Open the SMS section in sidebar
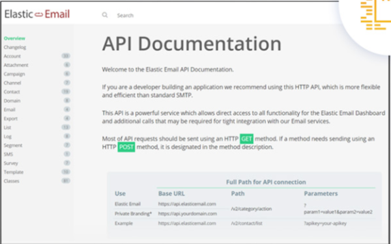Image resolution: width=391 pixels, height=244 pixels. tap(8, 154)
